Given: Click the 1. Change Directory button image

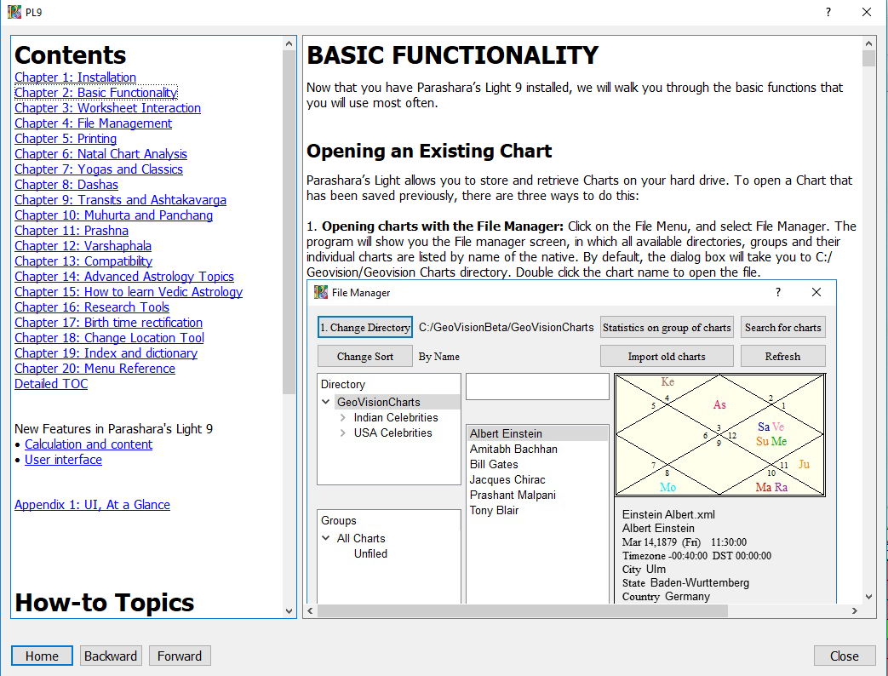Looking at the screenshot, I should click(x=365, y=327).
